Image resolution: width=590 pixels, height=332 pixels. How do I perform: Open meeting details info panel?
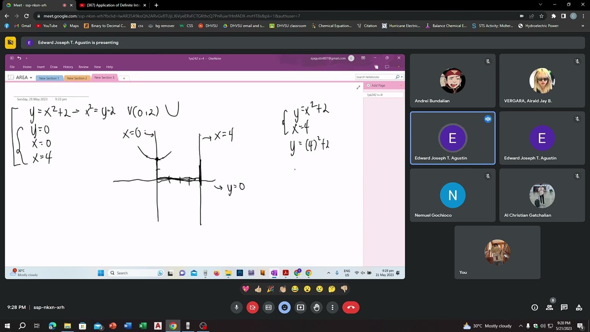[x=535, y=308]
